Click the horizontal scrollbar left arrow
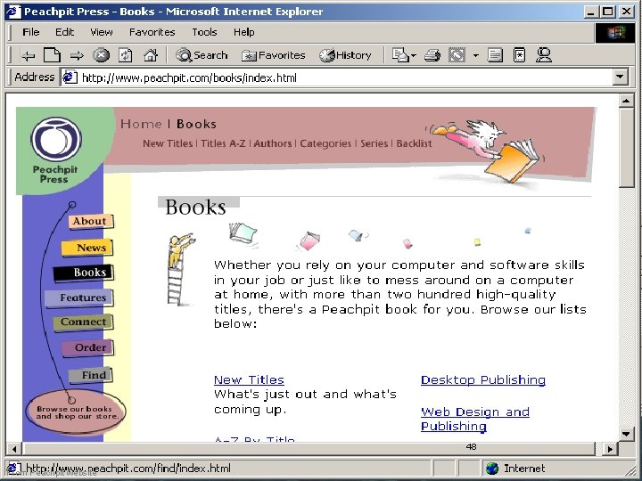Screen dimensions: 642x481 click(x=14, y=449)
